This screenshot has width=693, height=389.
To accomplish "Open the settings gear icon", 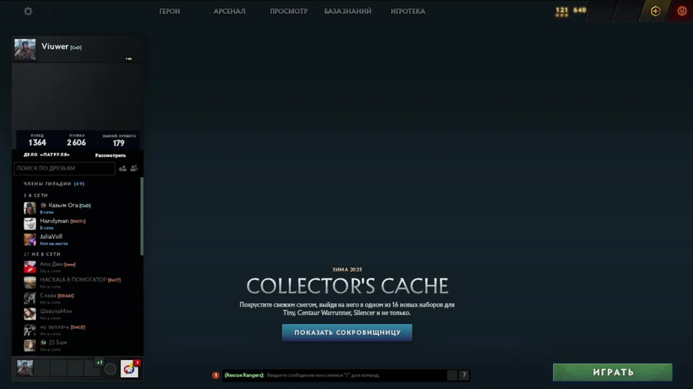I will (x=28, y=11).
